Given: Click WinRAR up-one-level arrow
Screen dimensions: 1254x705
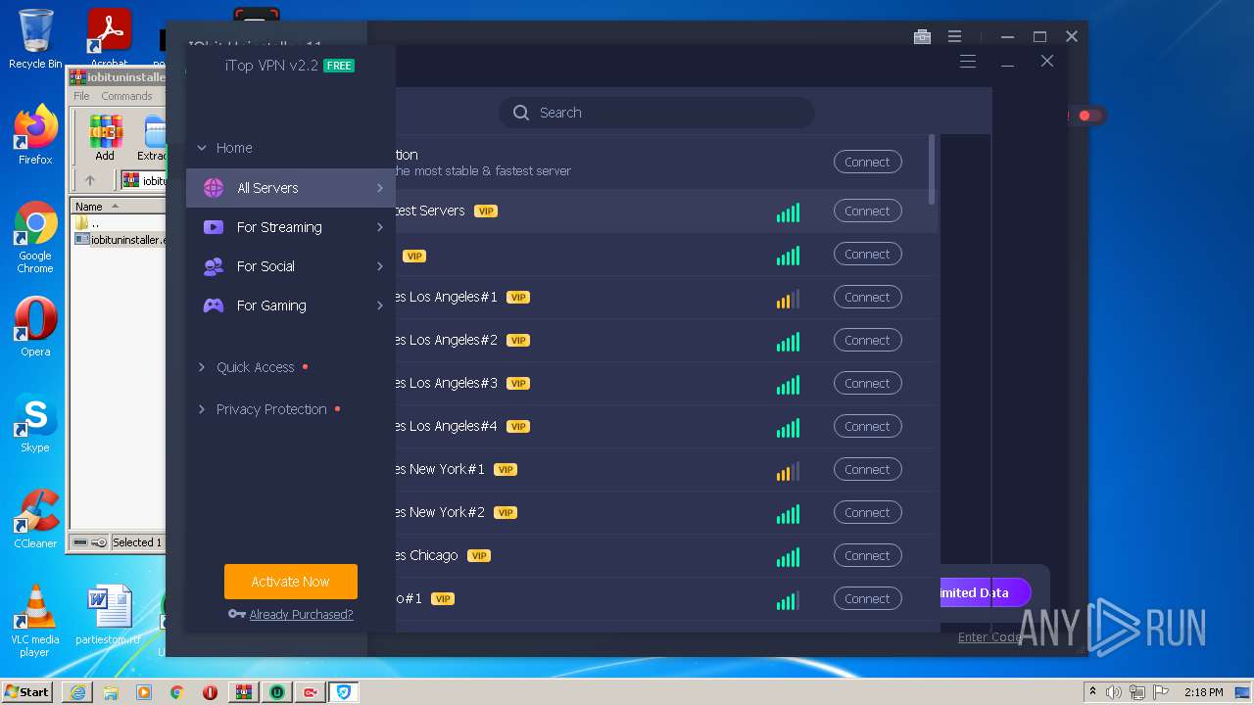Looking at the screenshot, I should point(90,180).
